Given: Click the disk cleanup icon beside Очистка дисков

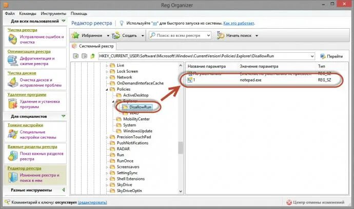Looking at the screenshot, I should point(13,82).
